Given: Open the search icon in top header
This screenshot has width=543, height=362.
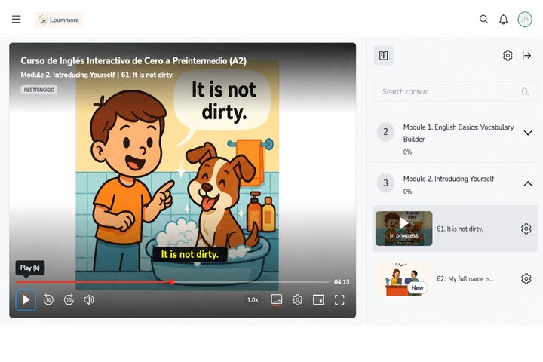Looking at the screenshot, I should coord(483,20).
